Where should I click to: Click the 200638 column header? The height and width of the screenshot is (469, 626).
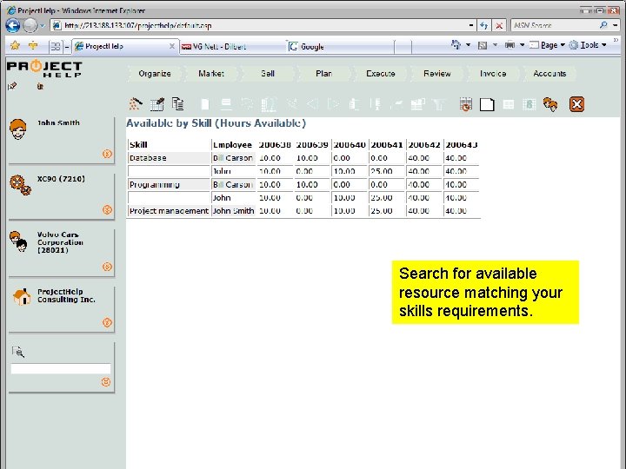[x=275, y=145]
